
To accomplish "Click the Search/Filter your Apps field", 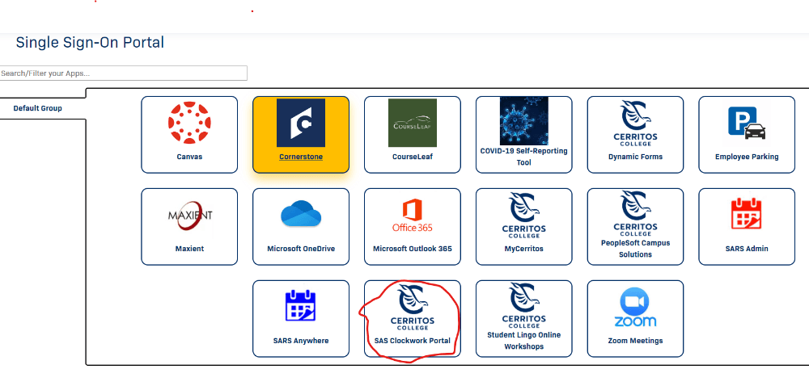I will click(x=123, y=73).
